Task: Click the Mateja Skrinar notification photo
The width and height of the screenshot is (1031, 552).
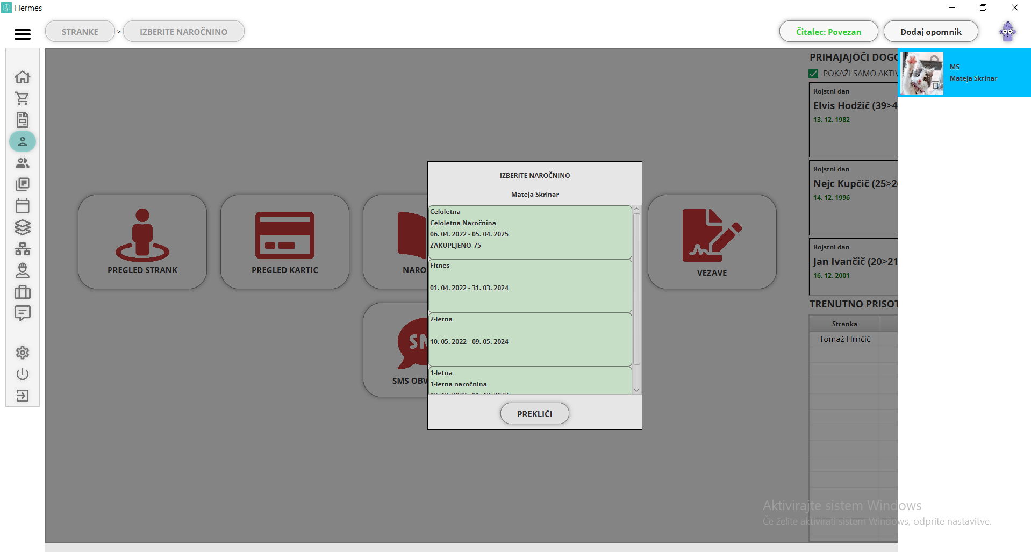Action: point(922,73)
